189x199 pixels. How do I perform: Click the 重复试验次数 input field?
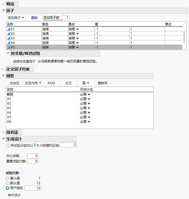[x=33, y=161]
